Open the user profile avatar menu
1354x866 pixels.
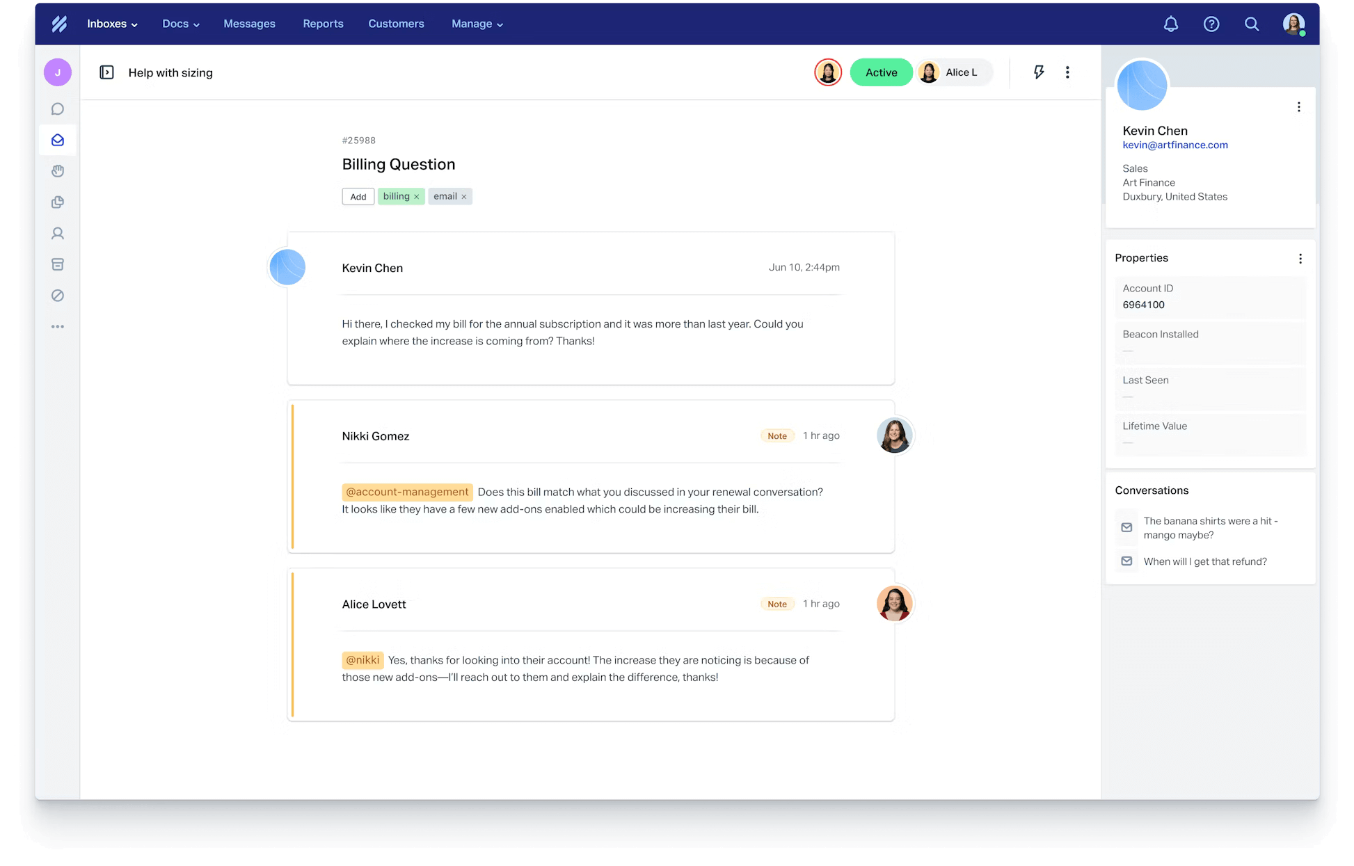coord(1294,24)
